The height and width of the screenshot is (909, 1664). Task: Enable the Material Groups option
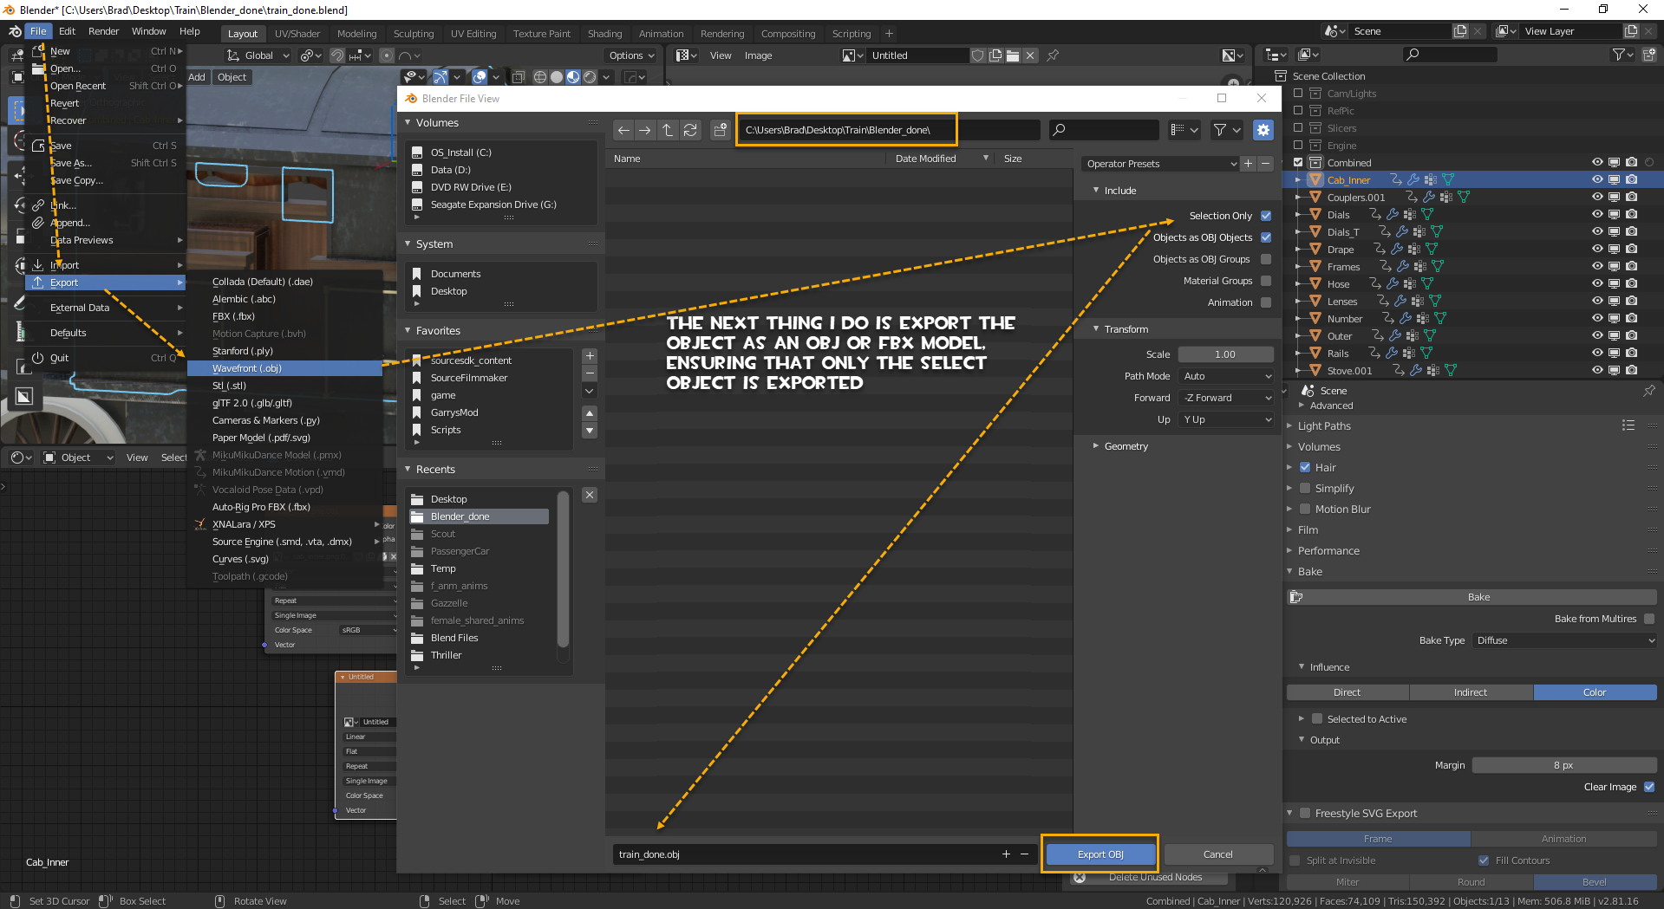pyautogui.click(x=1266, y=281)
